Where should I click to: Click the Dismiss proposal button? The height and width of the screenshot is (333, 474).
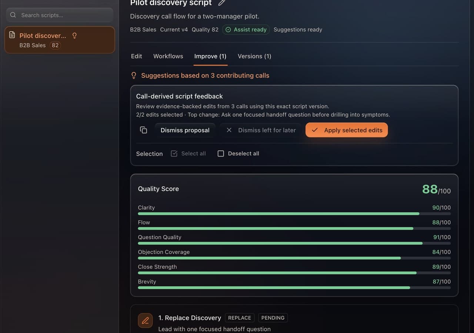click(185, 130)
